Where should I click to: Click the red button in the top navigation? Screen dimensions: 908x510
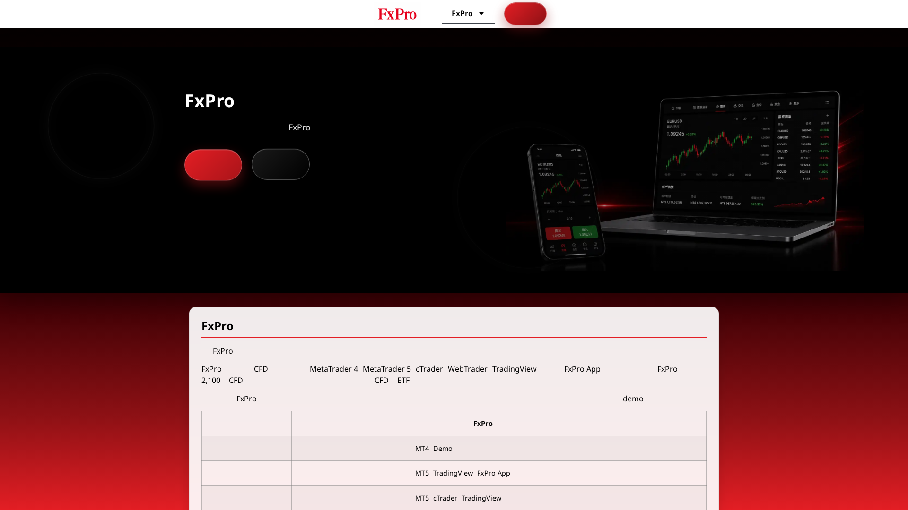pyautogui.click(x=525, y=14)
